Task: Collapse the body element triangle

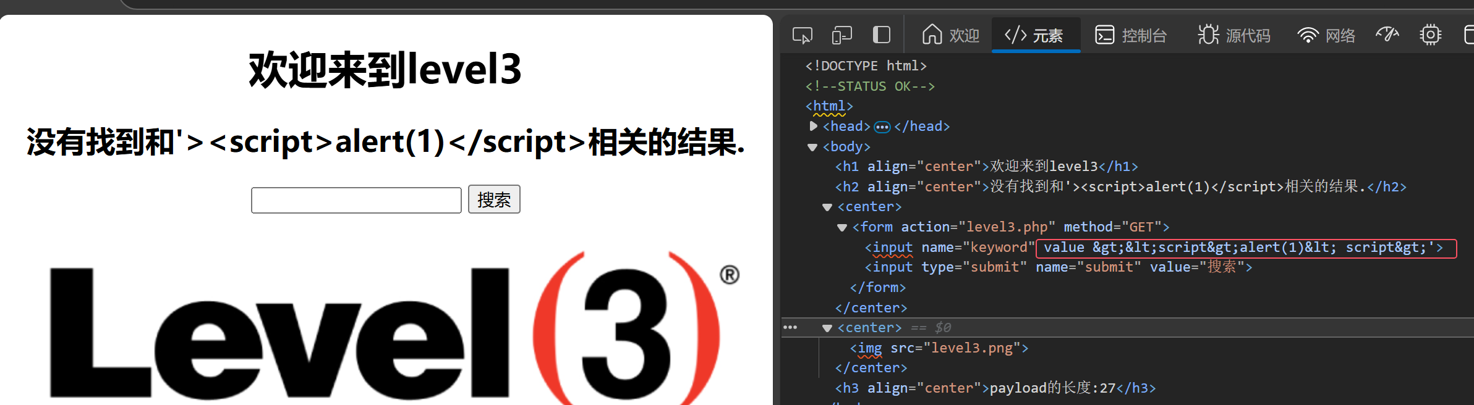Action: point(813,147)
